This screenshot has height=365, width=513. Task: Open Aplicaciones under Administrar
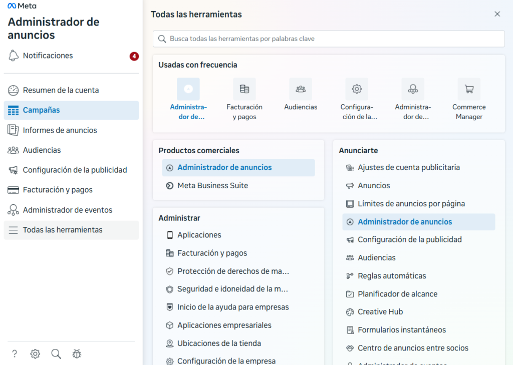pyautogui.click(x=238, y=235)
